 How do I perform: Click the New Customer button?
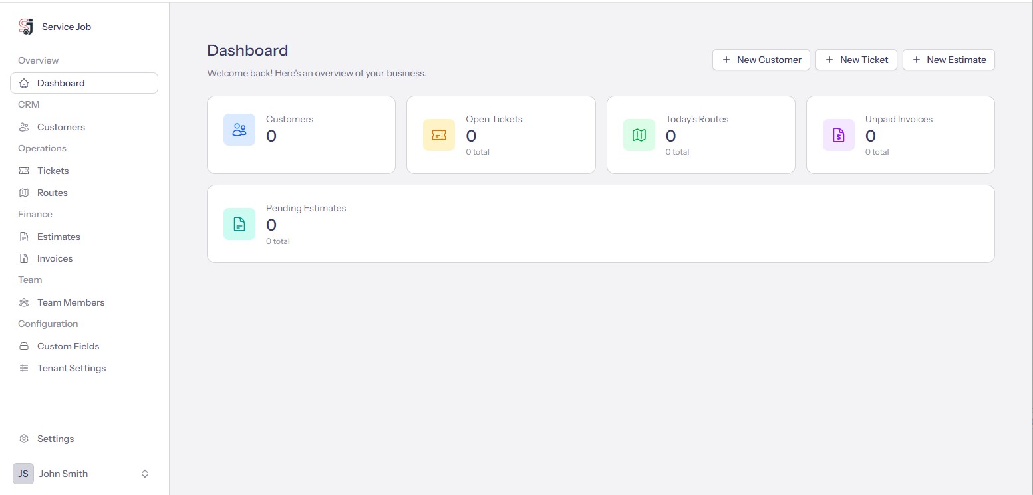tap(760, 60)
